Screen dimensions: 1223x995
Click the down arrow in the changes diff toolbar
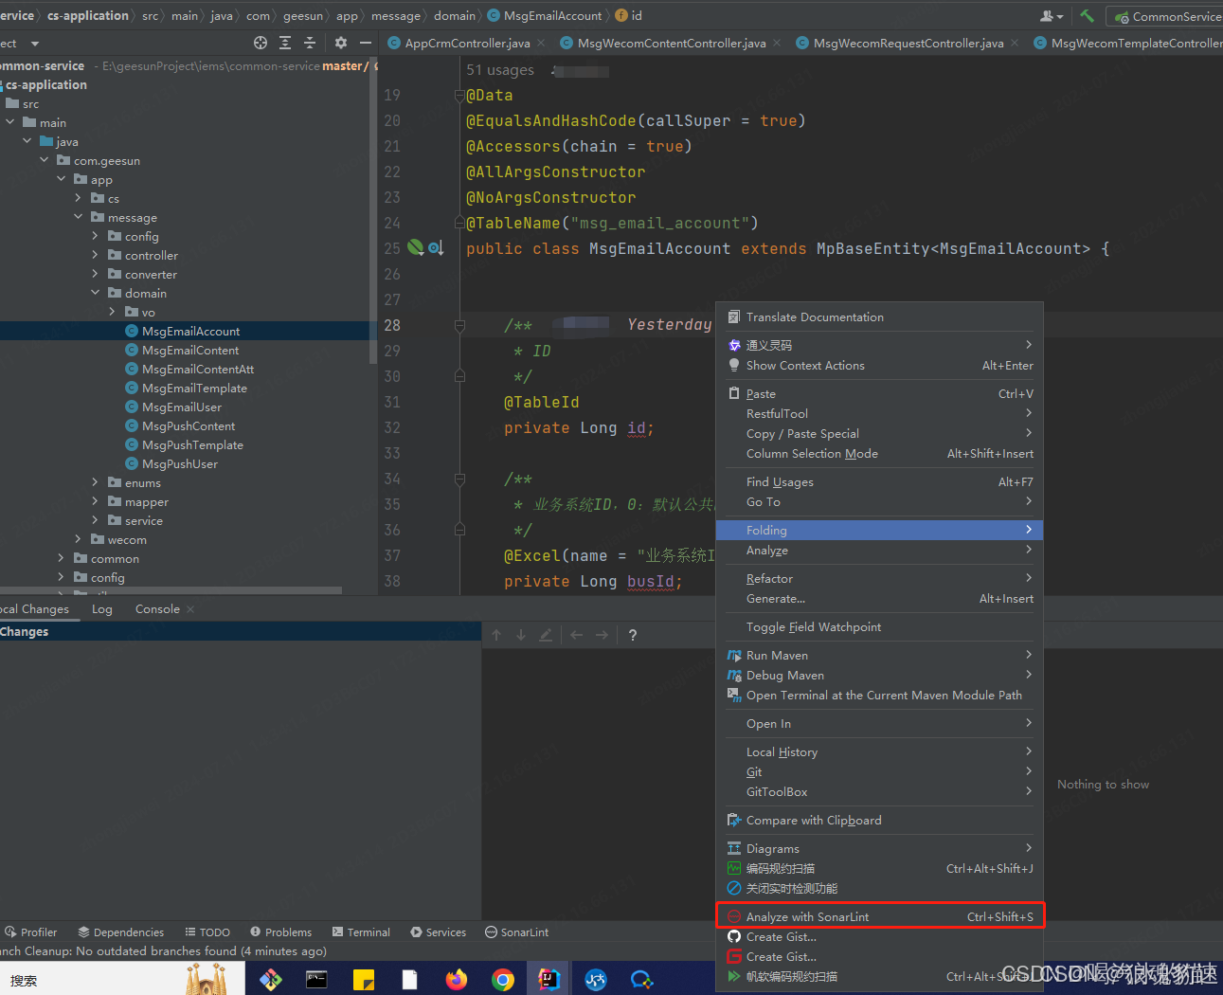[521, 635]
